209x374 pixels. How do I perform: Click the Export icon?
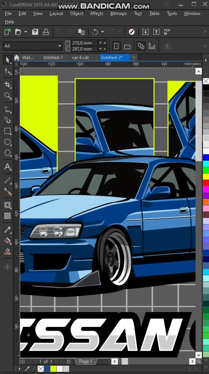pos(156,31)
